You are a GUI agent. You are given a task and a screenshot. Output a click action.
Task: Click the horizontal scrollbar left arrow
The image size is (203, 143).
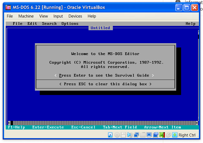(x=9, y=123)
